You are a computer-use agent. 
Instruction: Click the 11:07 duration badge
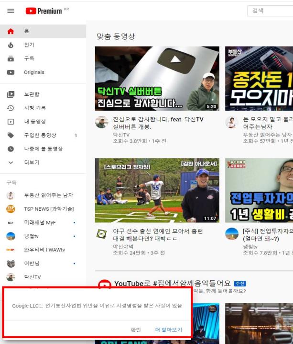pyautogui.click(x=210, y=218)
